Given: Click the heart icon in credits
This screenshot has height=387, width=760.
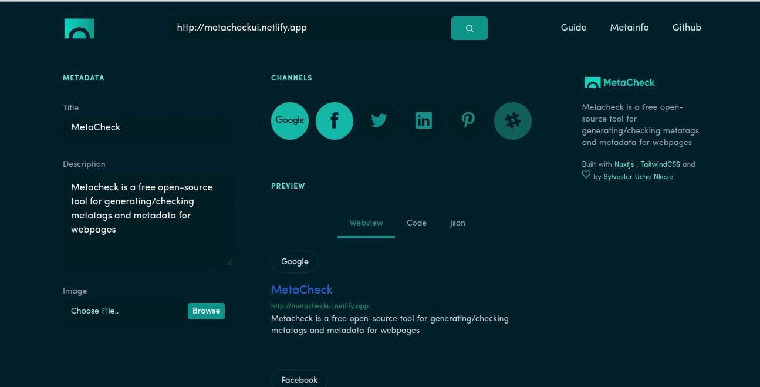Looking at the screenshot, I should (x=586, y=174).
